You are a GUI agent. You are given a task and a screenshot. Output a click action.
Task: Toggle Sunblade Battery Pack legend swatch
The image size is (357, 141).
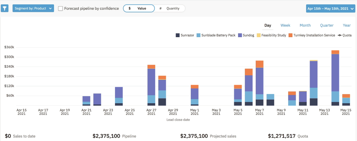click(198, 35)
